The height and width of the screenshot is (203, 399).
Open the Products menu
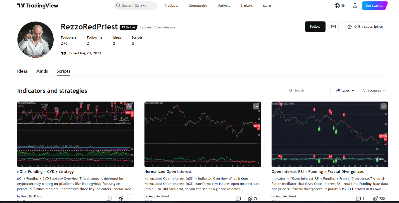(171, 6)
